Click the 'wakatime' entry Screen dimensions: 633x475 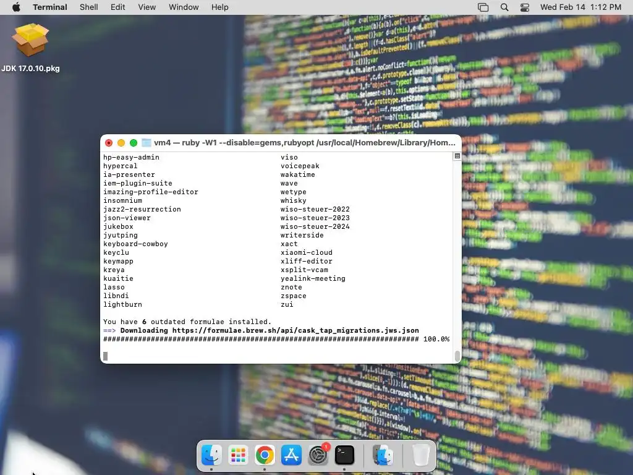[x=298, y=175]
